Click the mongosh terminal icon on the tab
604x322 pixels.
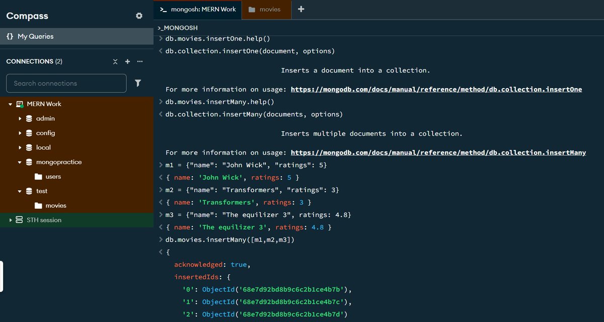163,9
